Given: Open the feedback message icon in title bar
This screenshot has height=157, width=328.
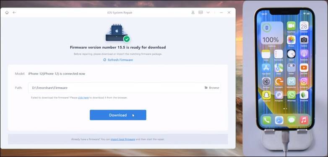Looking at the screenshot, I should point(200,12).
